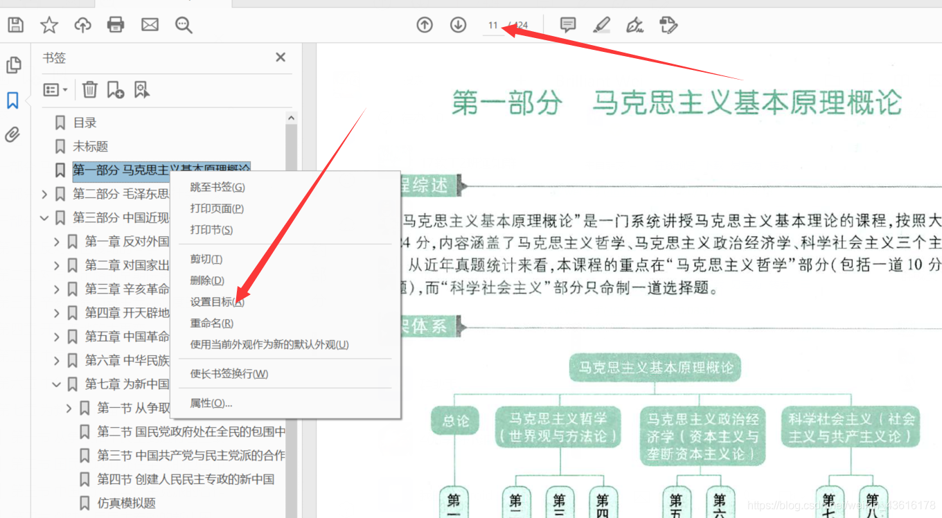Click diagram box 马克思主义基本原理概论
The image size is (942, 518).
tap(655, 368)
